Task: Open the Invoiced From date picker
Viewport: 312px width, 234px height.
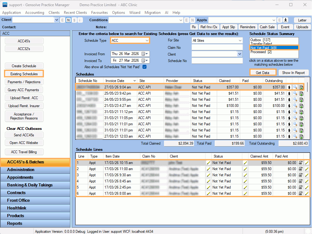Action: coord(145,54)
